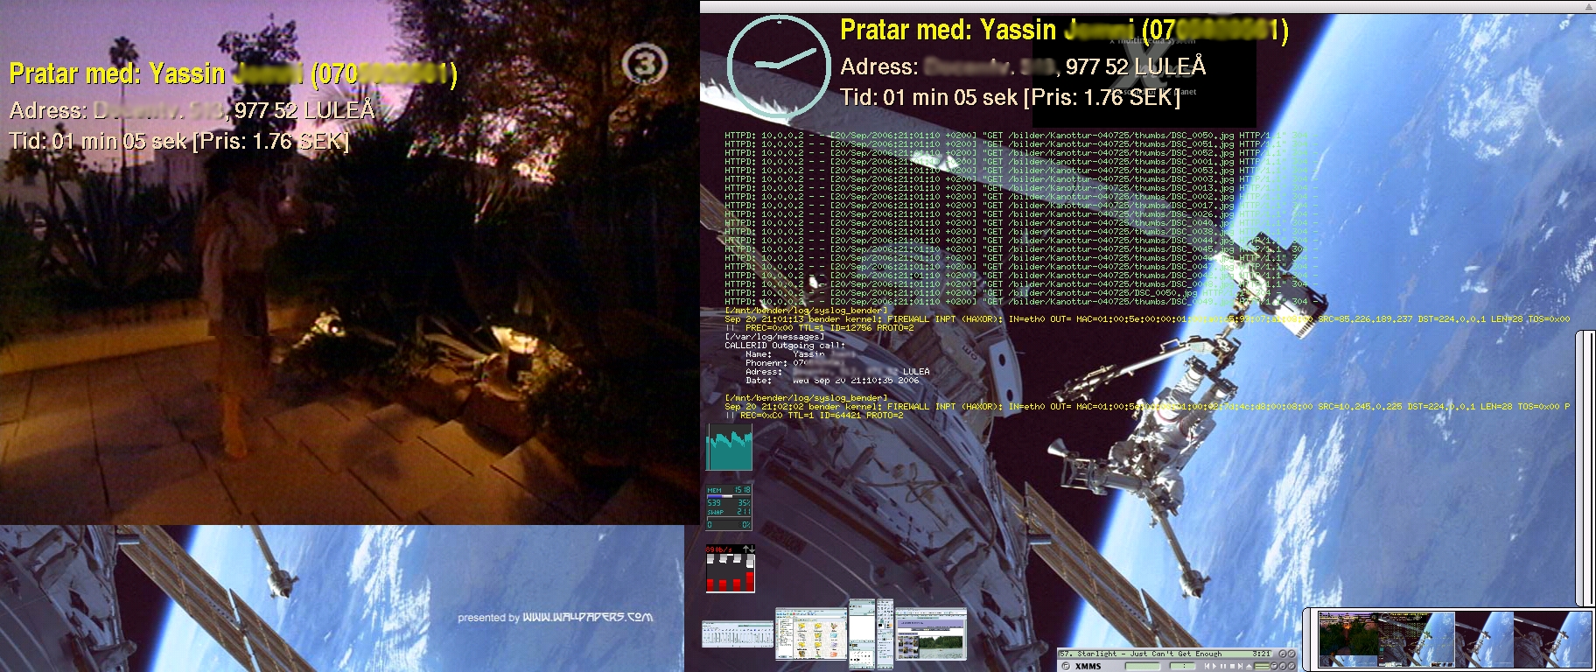Click the top-right panel hide arrow
This screenshot has width=1596, height=672.
[1589, 7]
